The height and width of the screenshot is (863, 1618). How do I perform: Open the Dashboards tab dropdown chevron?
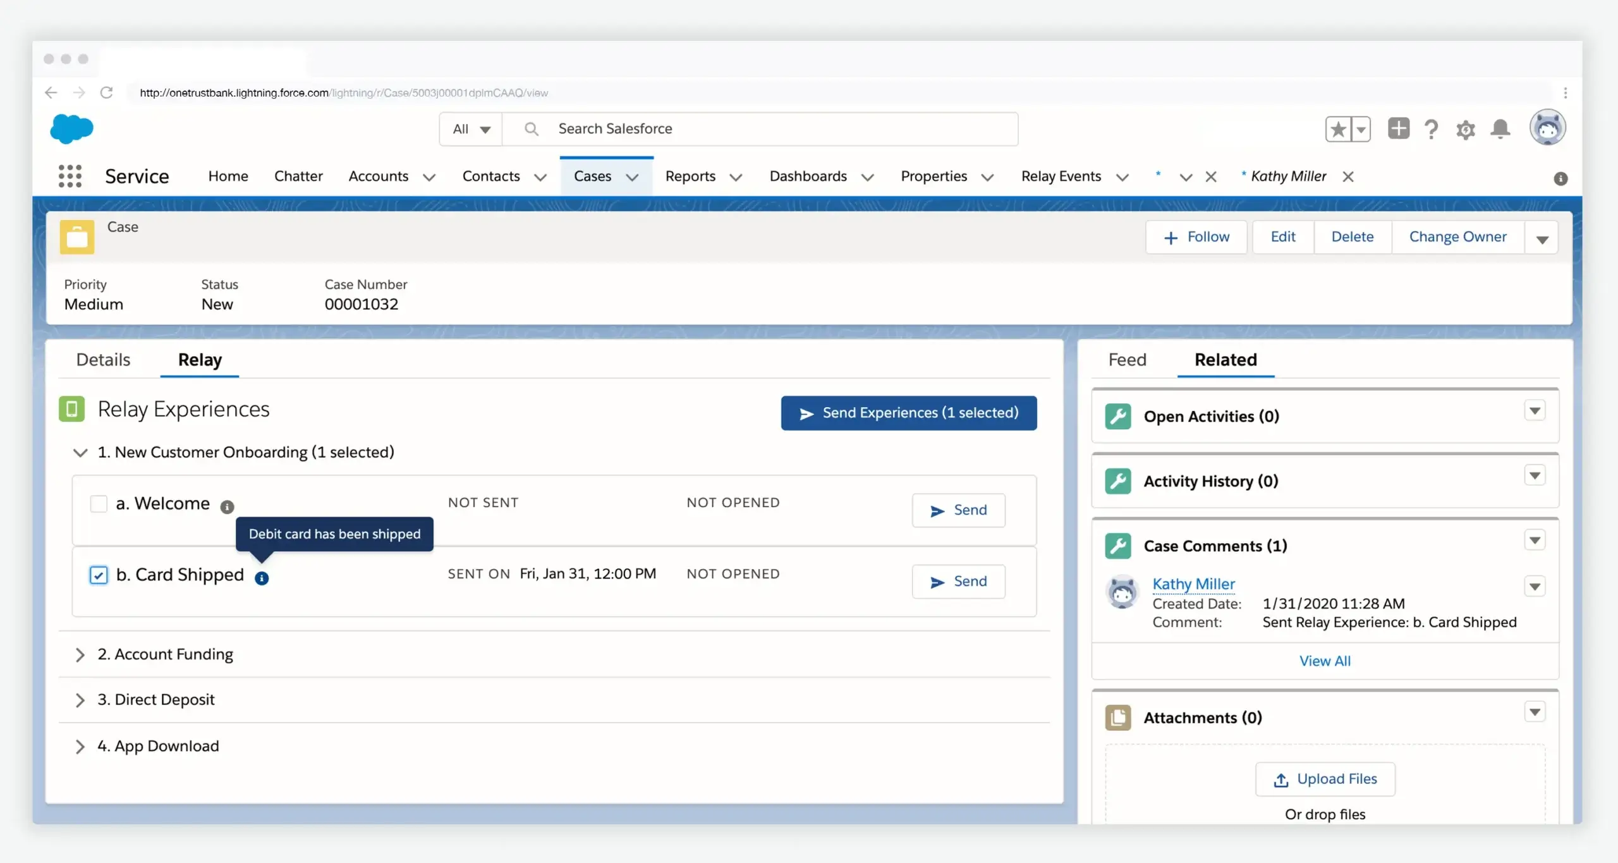(868, 178)
